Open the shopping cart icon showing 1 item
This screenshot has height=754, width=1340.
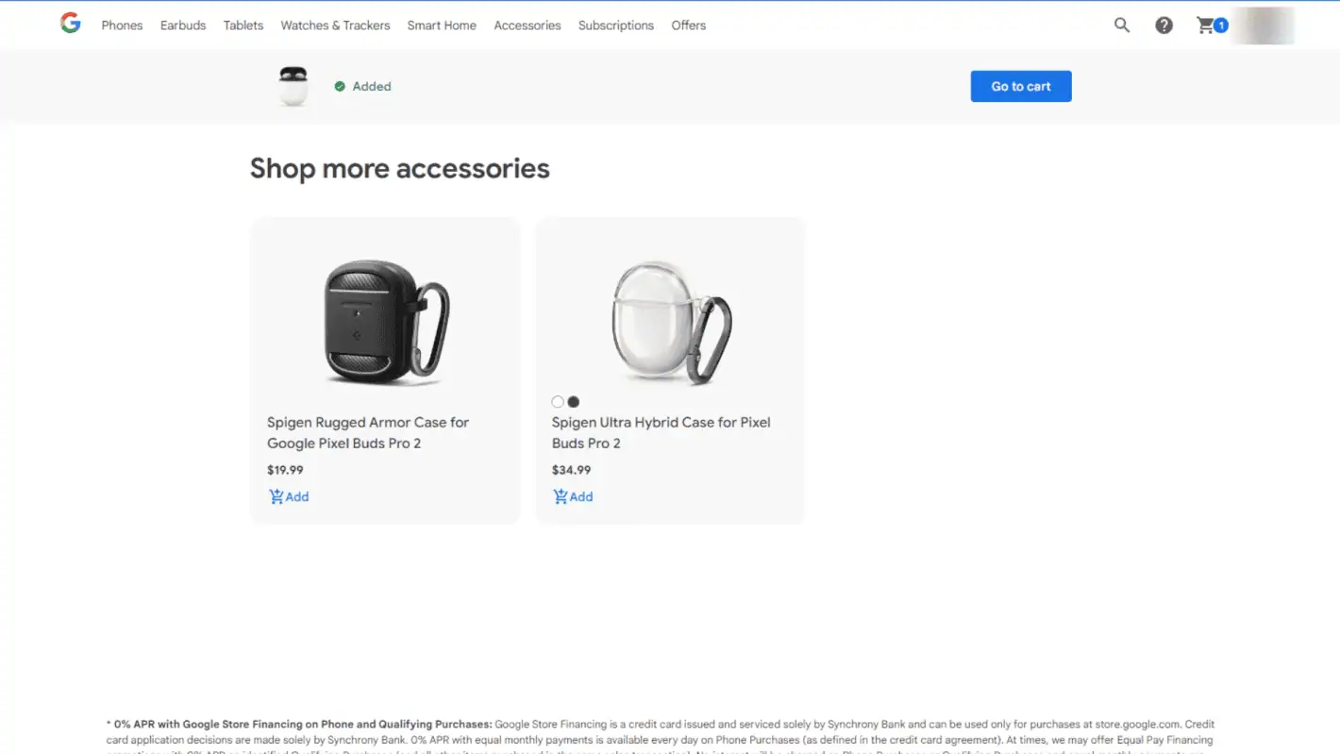click(x=1209, y=25)
